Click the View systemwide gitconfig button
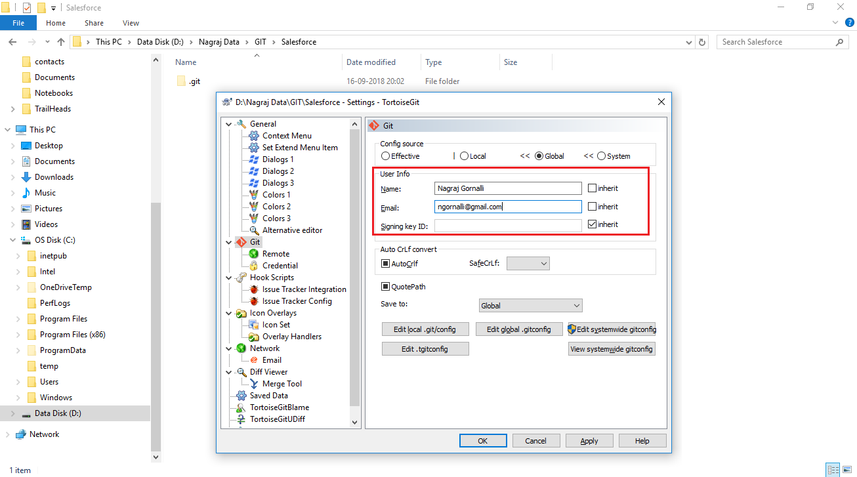This screenshot has width=857, height=477. point(612,349)
